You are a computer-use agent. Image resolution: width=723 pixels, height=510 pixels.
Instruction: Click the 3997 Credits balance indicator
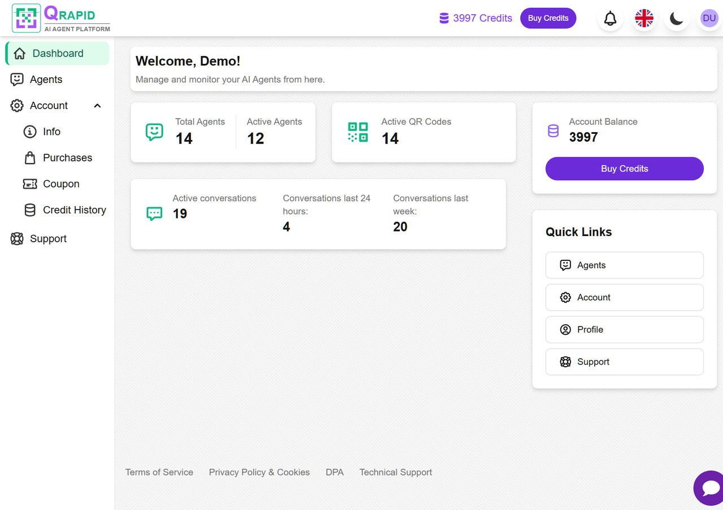[475, 18]
